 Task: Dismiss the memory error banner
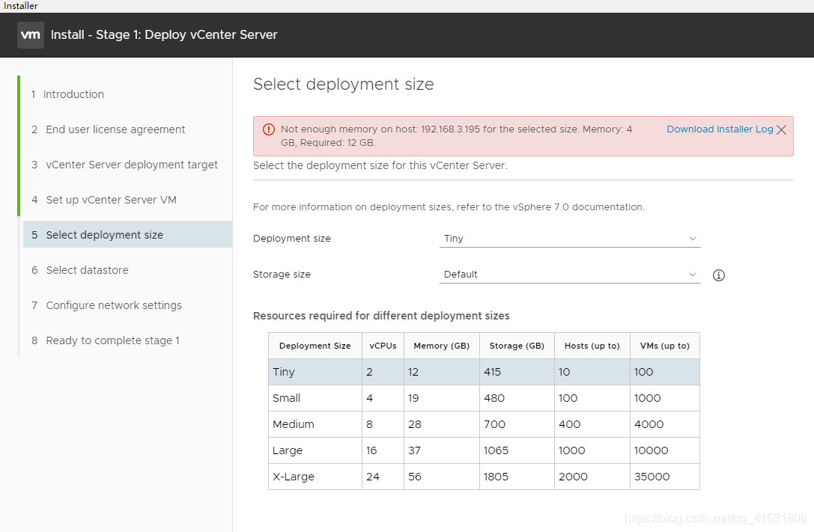(x=781, y=130)
